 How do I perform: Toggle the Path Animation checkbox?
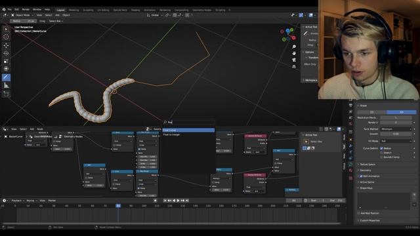[x=361, y=176]
